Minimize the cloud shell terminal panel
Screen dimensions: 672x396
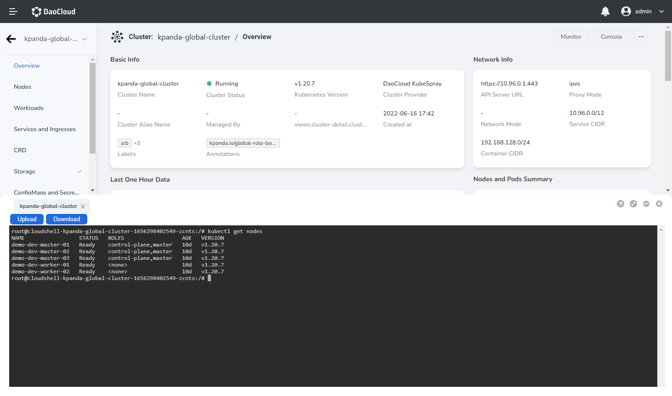click(646, 204)
